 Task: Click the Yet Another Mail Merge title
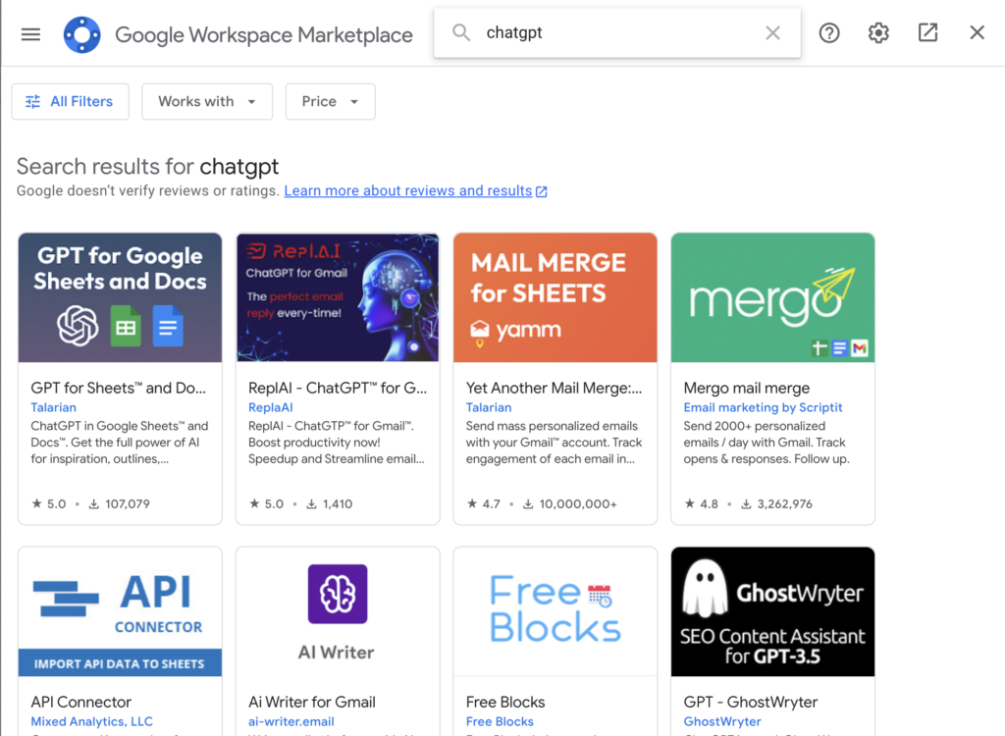554,388
